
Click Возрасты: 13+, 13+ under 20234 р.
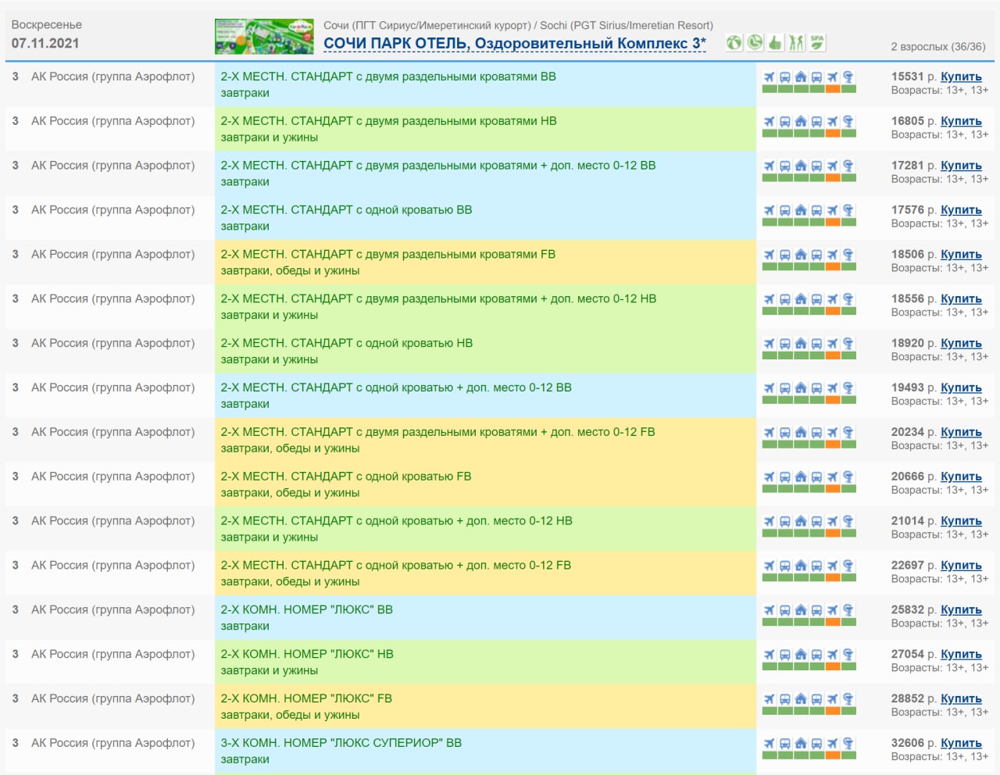coord(940,446)
